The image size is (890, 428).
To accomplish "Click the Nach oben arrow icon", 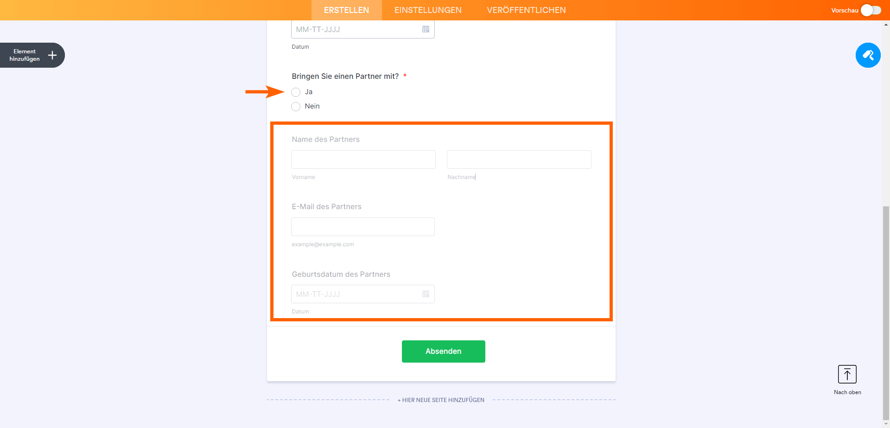I will [x=847, y=374].
